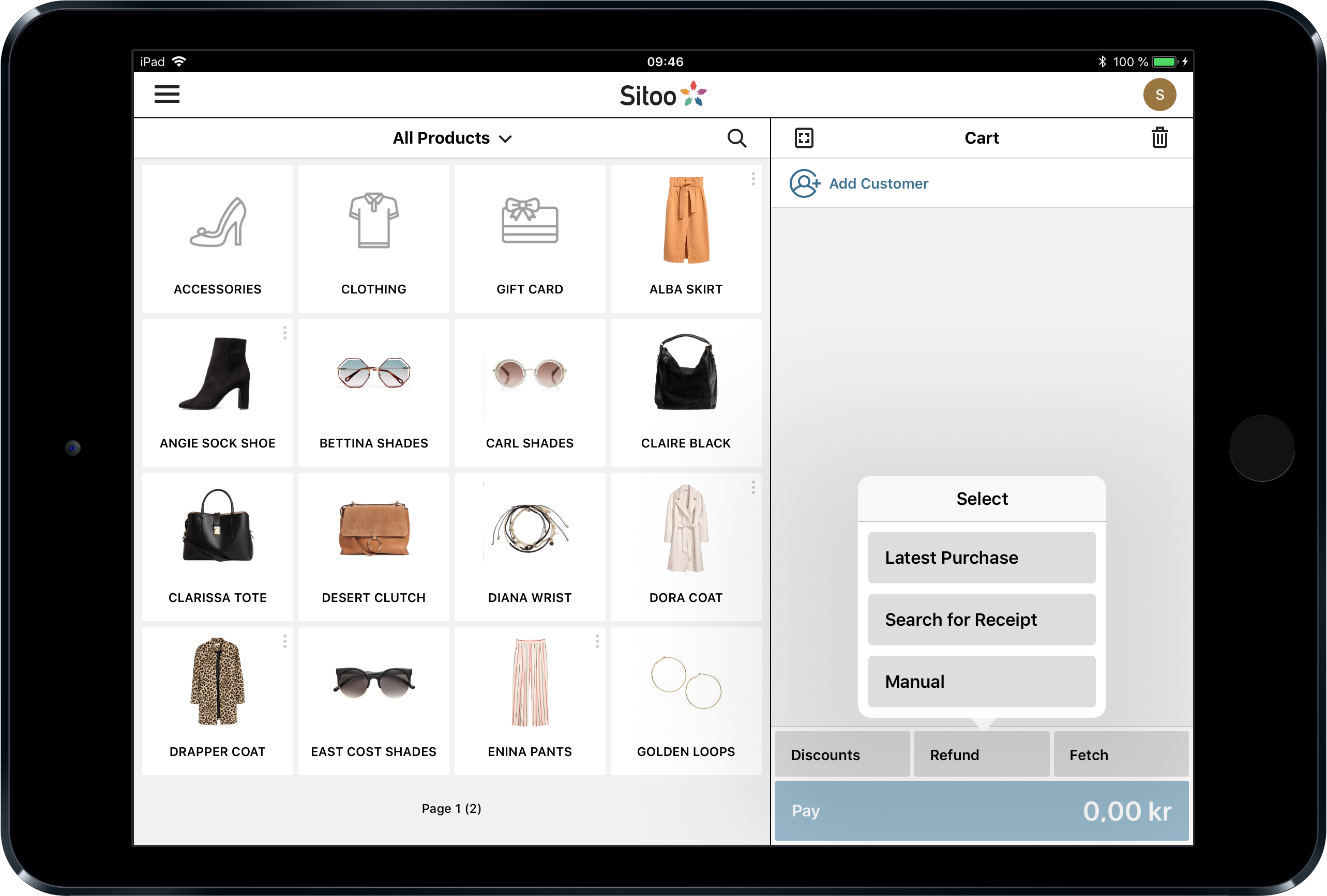This screenshot has width=1327, height=896.
Task: Add Alba Skirt to cart
Action: [x=686, y=239]
